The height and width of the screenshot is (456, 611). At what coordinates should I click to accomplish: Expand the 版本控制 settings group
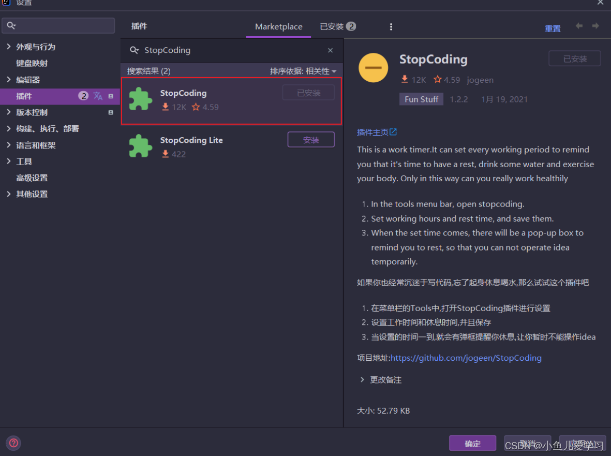tap(9, 112)
